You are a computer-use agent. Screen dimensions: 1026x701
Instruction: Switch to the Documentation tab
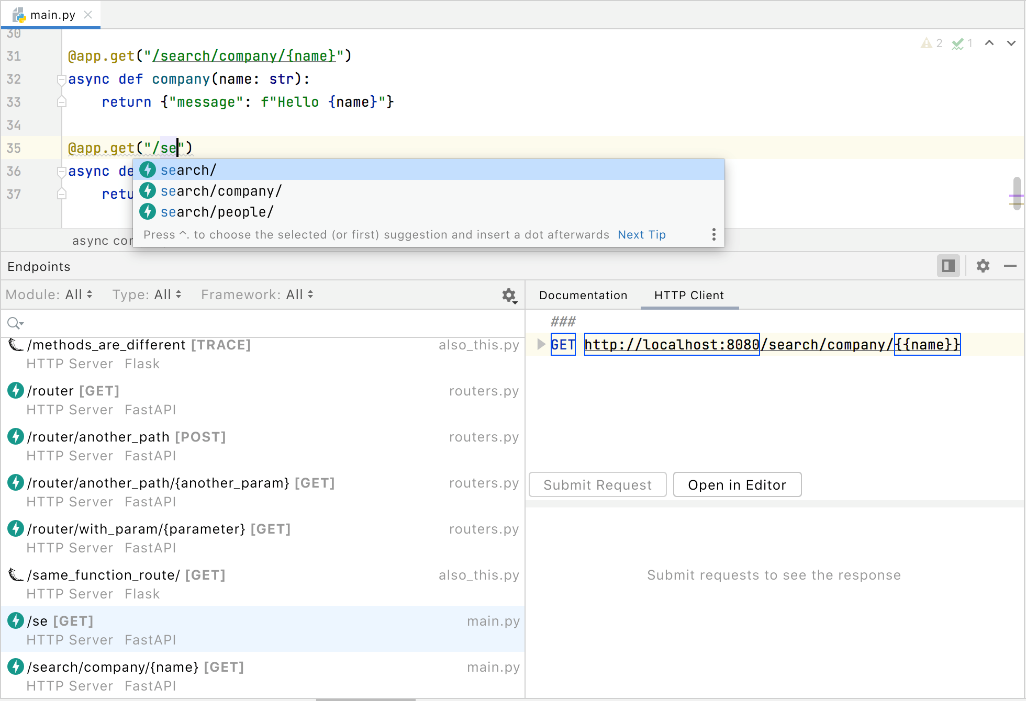coord(583,295)
